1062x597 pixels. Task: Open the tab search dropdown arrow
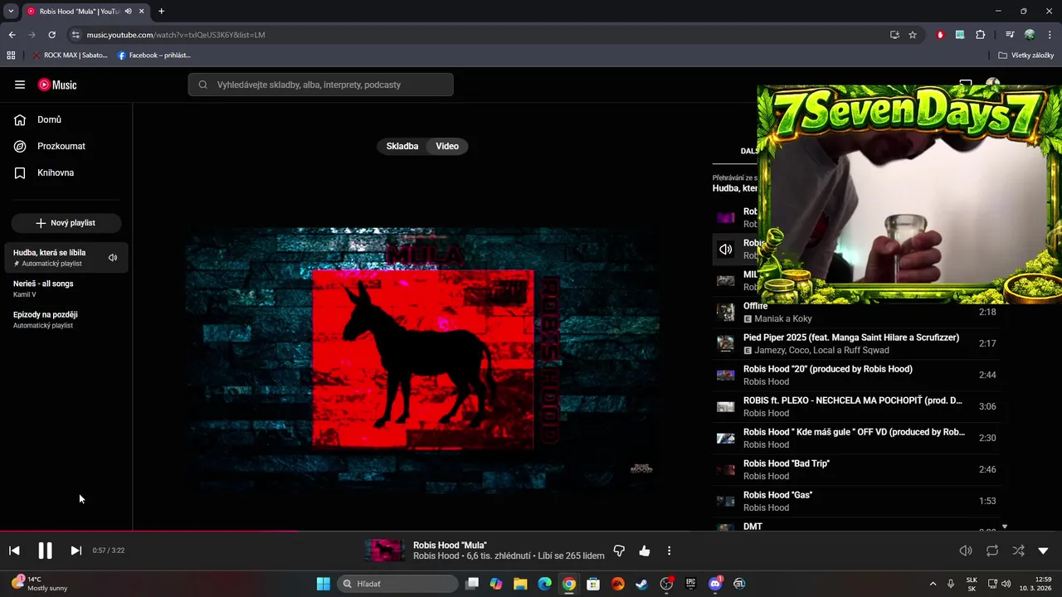coord(11,11)
